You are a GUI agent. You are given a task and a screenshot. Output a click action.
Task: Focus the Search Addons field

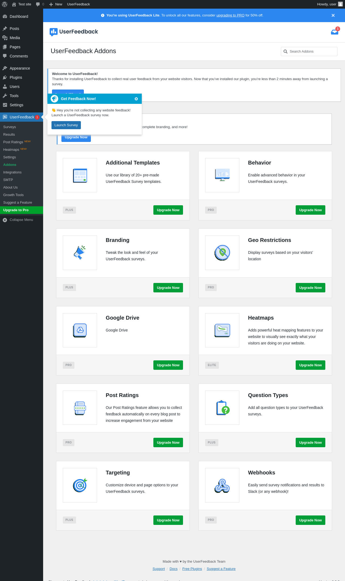[309, 52]
